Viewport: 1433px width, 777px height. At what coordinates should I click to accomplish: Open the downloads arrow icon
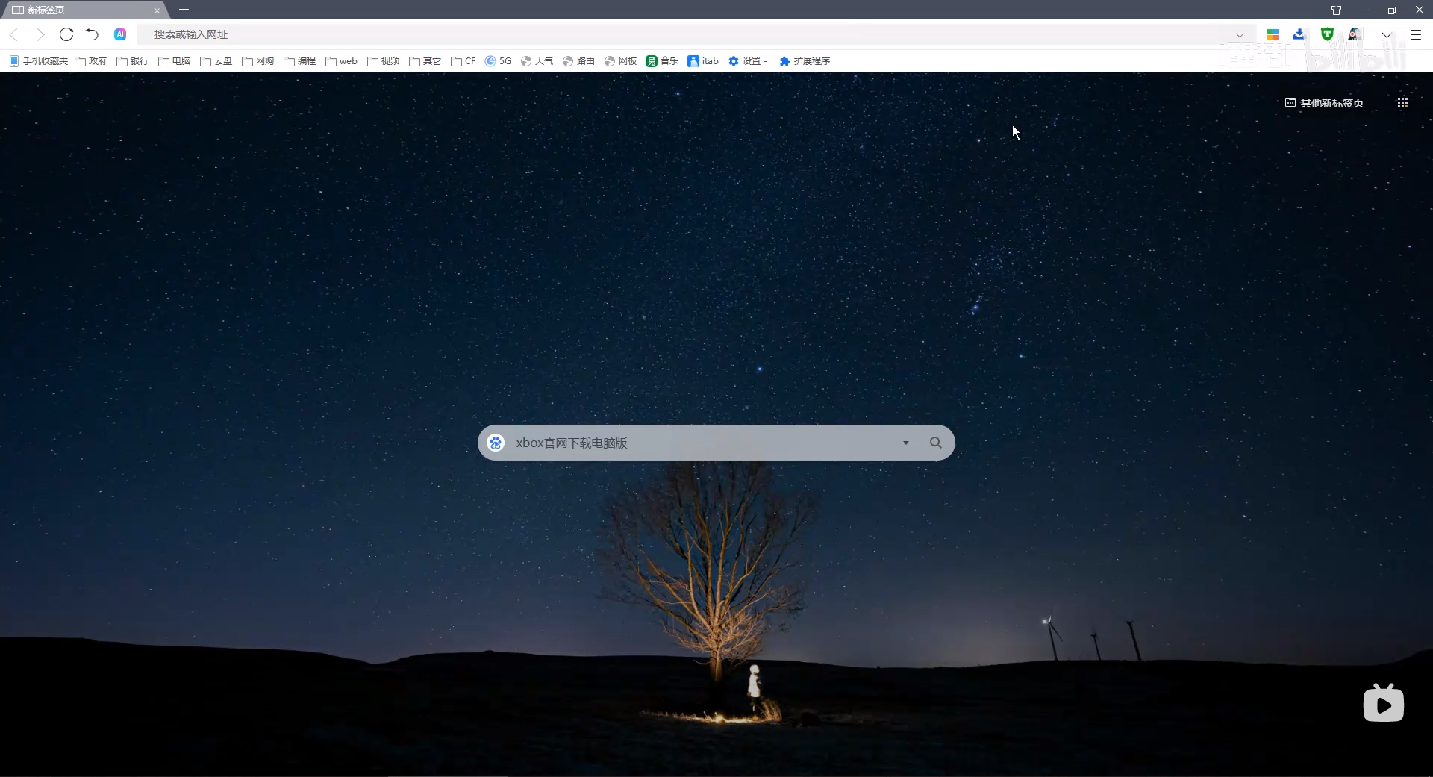click(1386, 34)
